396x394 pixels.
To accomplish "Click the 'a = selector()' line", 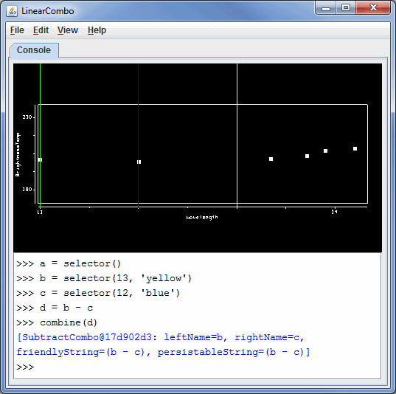I will coord(69,263).
